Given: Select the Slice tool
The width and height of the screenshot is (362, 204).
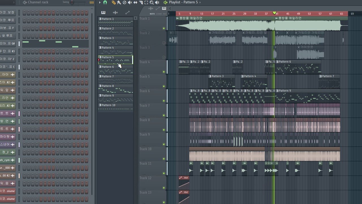Looking at the screenshot, I should point(141,2).
